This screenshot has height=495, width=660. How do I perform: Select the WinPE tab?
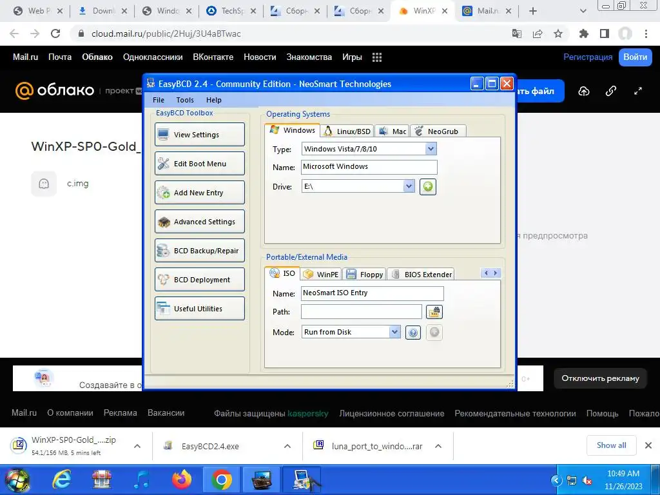[321, 275]
